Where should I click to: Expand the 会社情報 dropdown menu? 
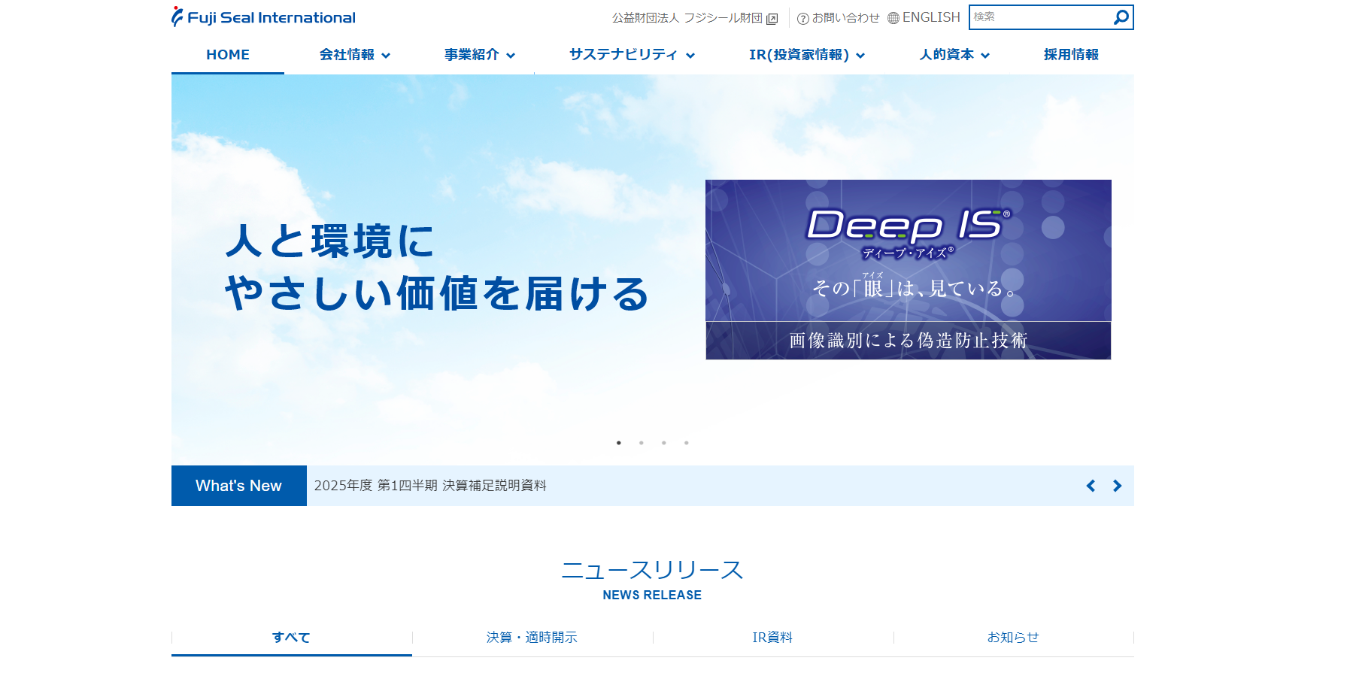(x=354, y=55)
